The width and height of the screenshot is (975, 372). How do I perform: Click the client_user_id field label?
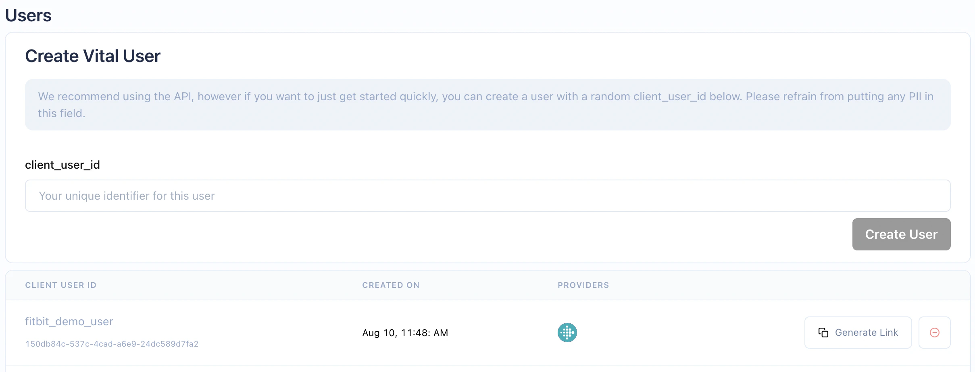62,165
